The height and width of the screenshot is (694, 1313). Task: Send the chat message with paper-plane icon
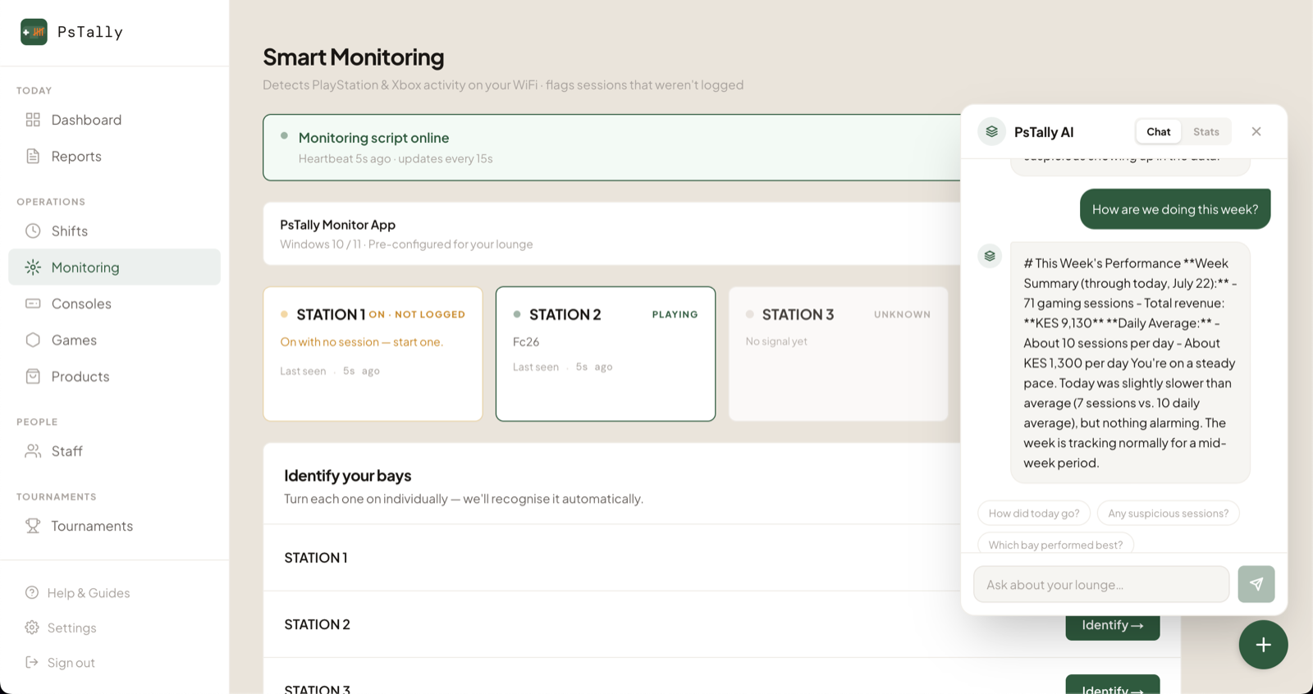click(x=1256, y=584)
